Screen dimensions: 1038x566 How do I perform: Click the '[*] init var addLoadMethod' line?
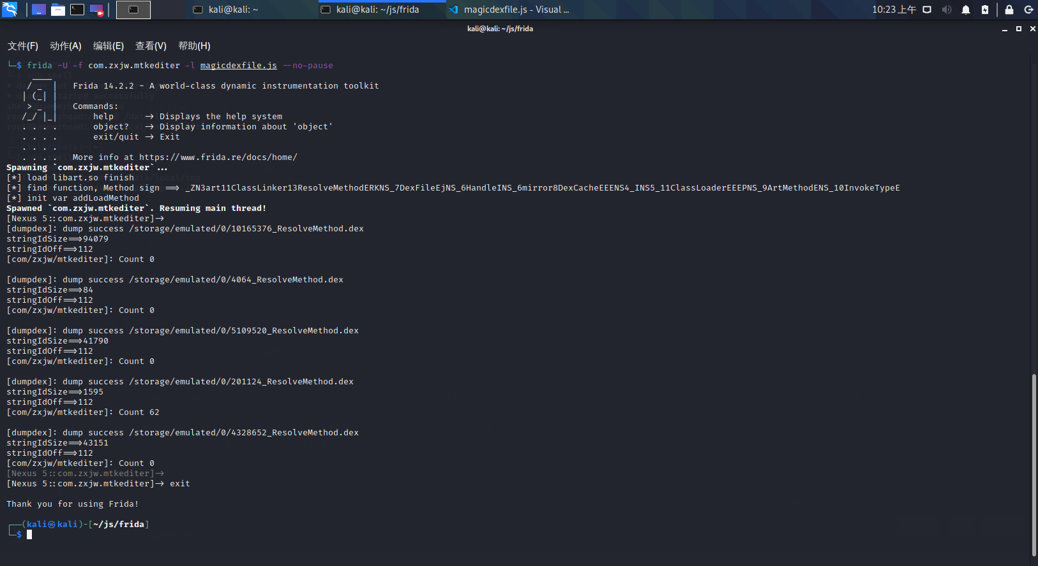[73, 198]
